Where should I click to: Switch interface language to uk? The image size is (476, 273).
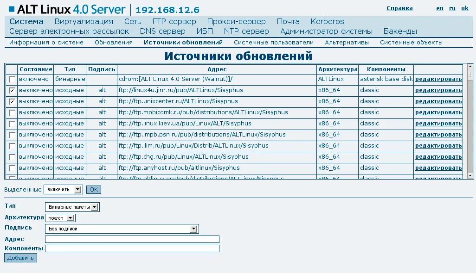(465, 8)
